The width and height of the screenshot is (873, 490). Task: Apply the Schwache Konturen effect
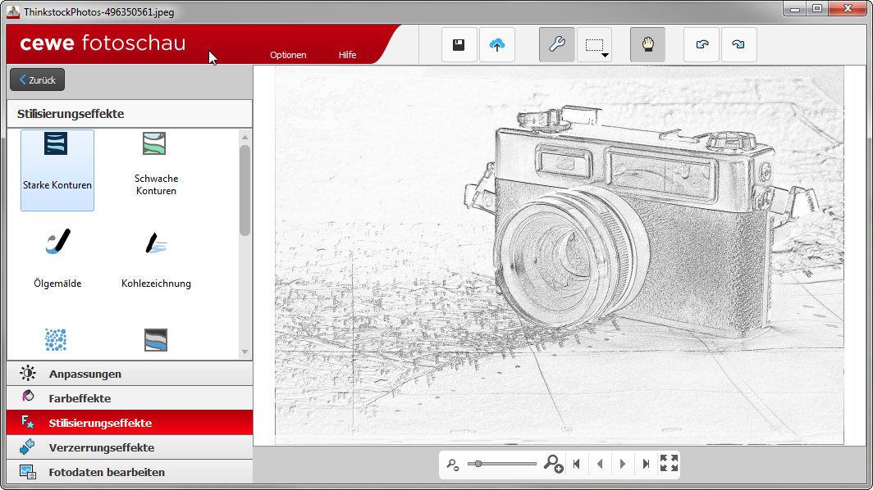156,168
